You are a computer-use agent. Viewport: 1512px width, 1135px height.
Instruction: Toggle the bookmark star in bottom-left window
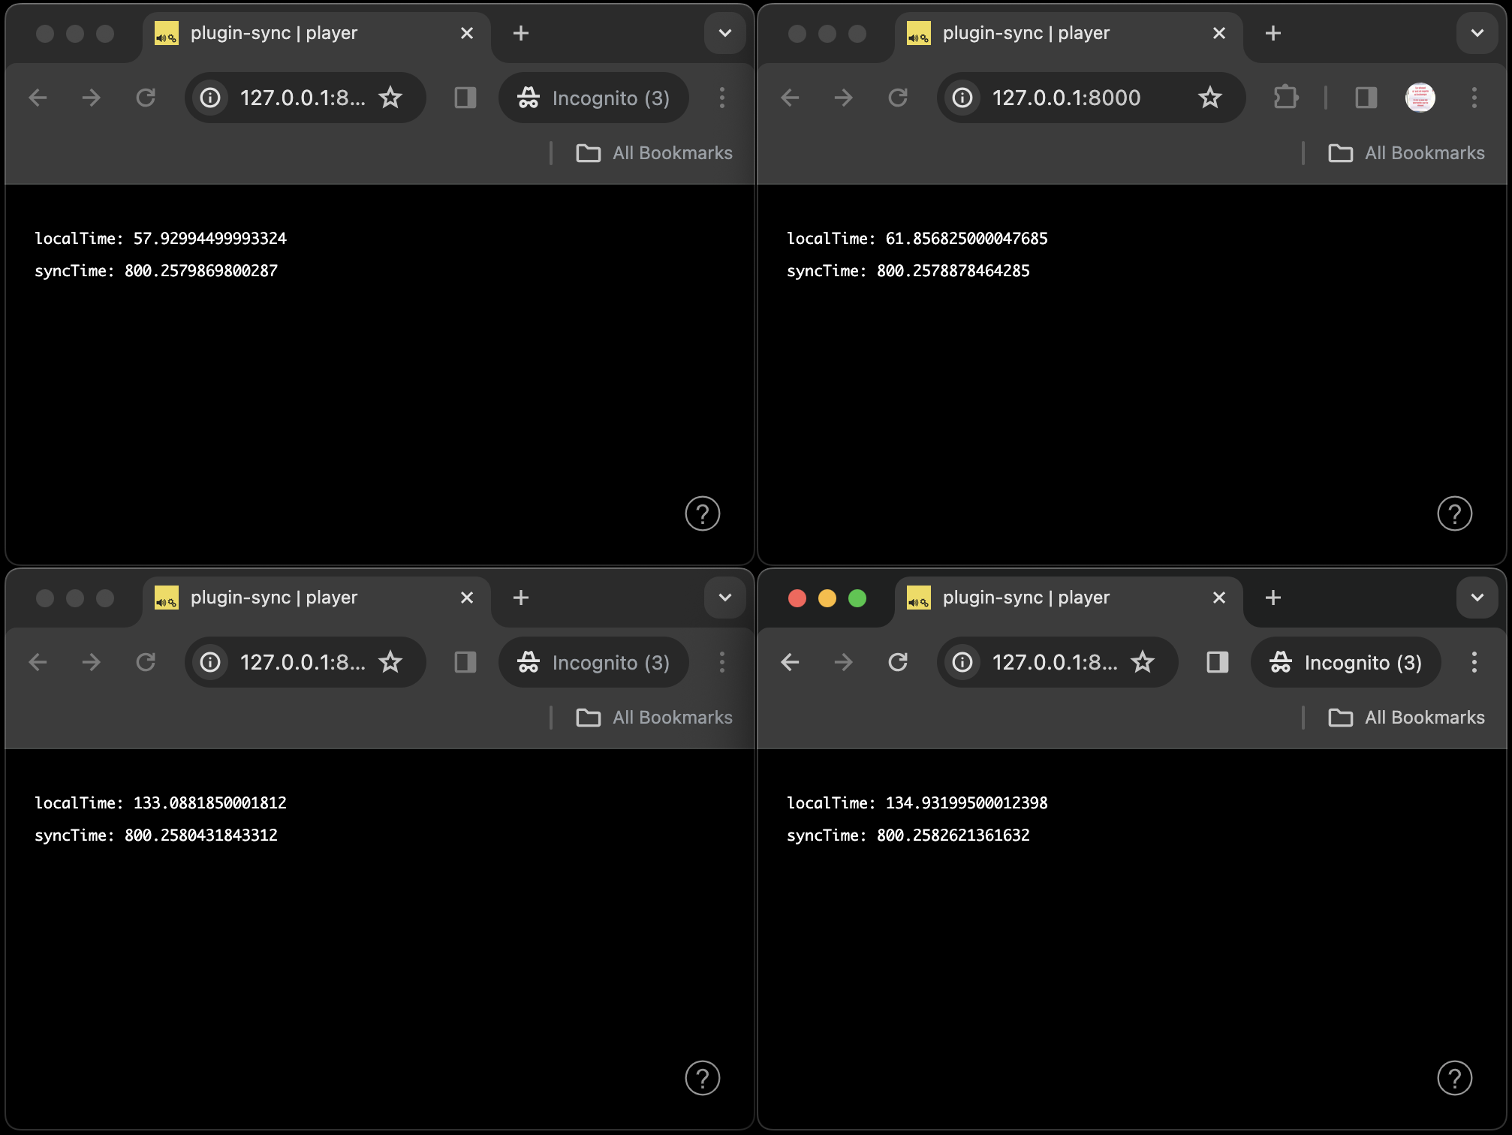[x=391, y=662]
